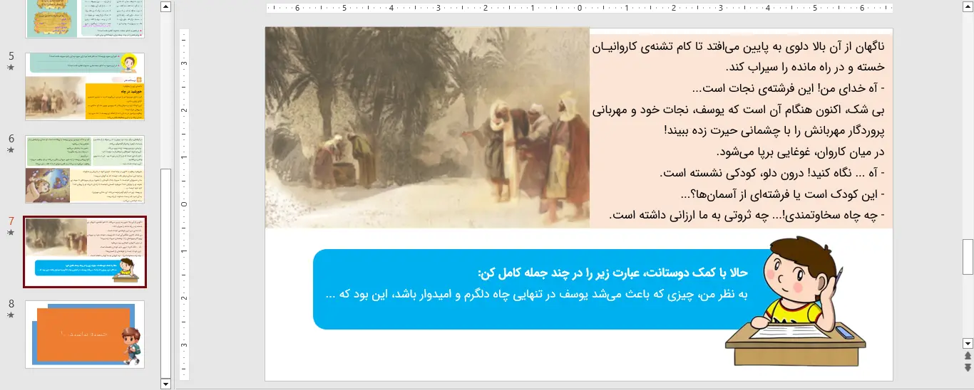The width and height of the screenshot is (974, 390).
Task: Open slide 5 thumbnail
Action: 85,86
